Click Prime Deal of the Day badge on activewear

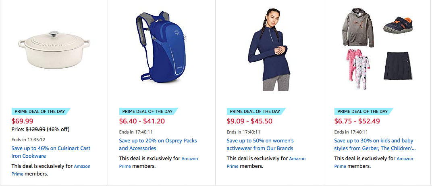coord(255,111)
